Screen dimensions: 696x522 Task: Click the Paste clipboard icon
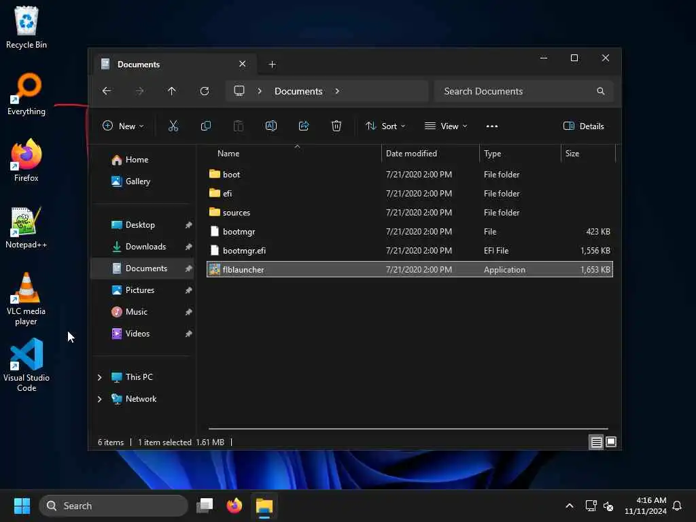[239, 126]
